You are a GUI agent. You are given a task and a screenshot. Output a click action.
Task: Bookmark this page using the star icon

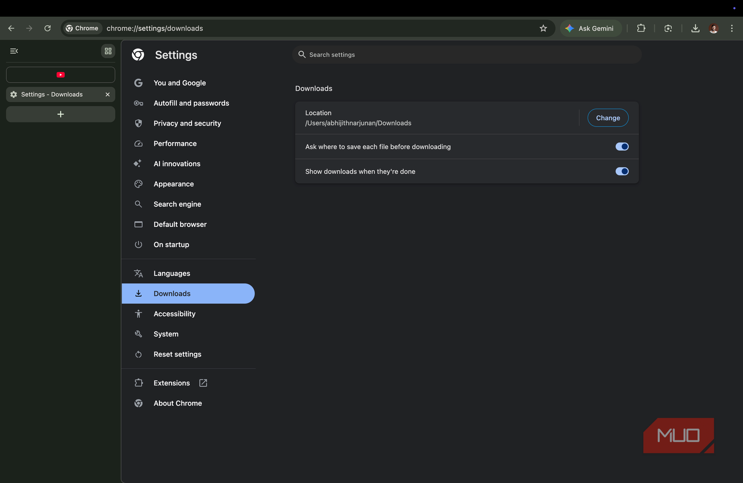pyautogui.click(x=543, y=28)
